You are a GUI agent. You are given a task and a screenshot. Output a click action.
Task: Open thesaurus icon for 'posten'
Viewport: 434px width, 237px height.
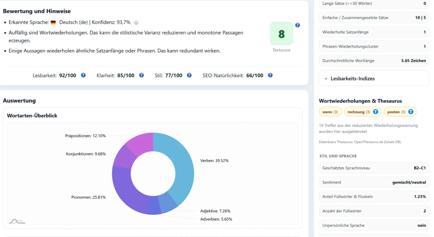coord(410,112)
